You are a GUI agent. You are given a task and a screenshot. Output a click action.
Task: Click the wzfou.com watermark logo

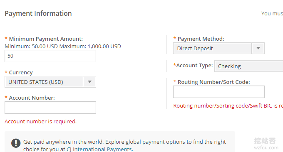click(266, 144)
